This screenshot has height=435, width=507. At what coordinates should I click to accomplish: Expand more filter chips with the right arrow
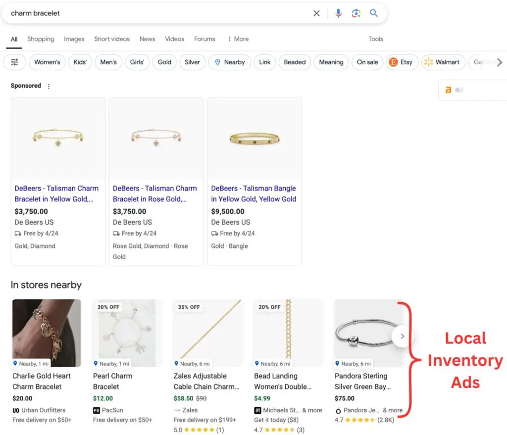[500, 62]
